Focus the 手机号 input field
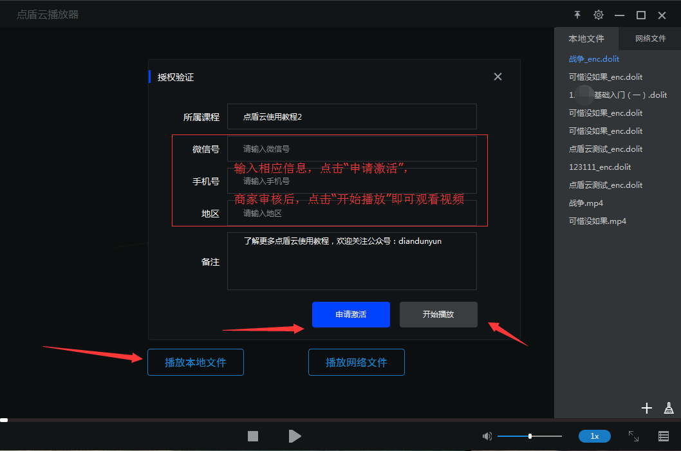This screenshot has width=681, height=451. coord(351,181)
